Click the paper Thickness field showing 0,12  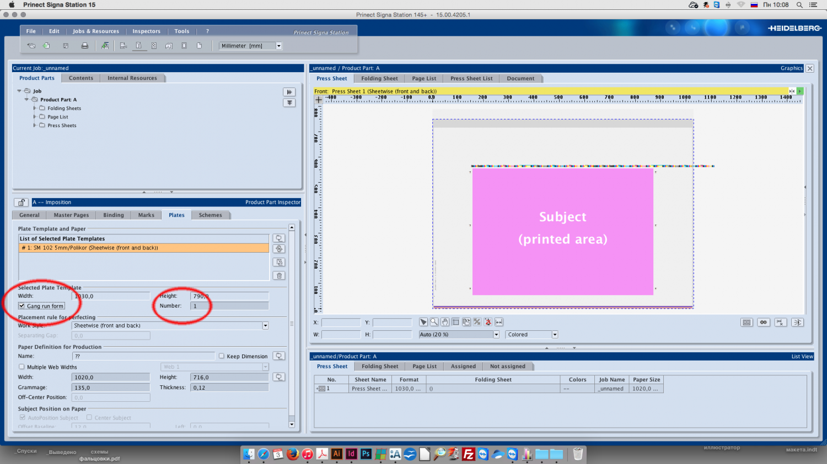pyautogui.click(x=229, y=387)
